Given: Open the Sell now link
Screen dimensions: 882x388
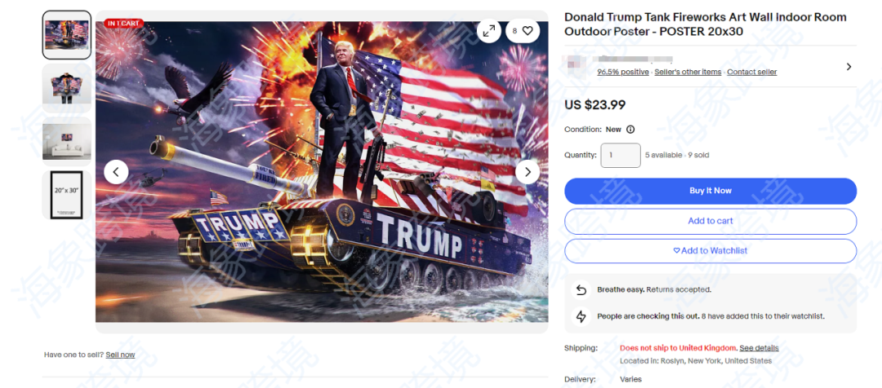Looking at the screenshot, I should (x=120, y=355).
